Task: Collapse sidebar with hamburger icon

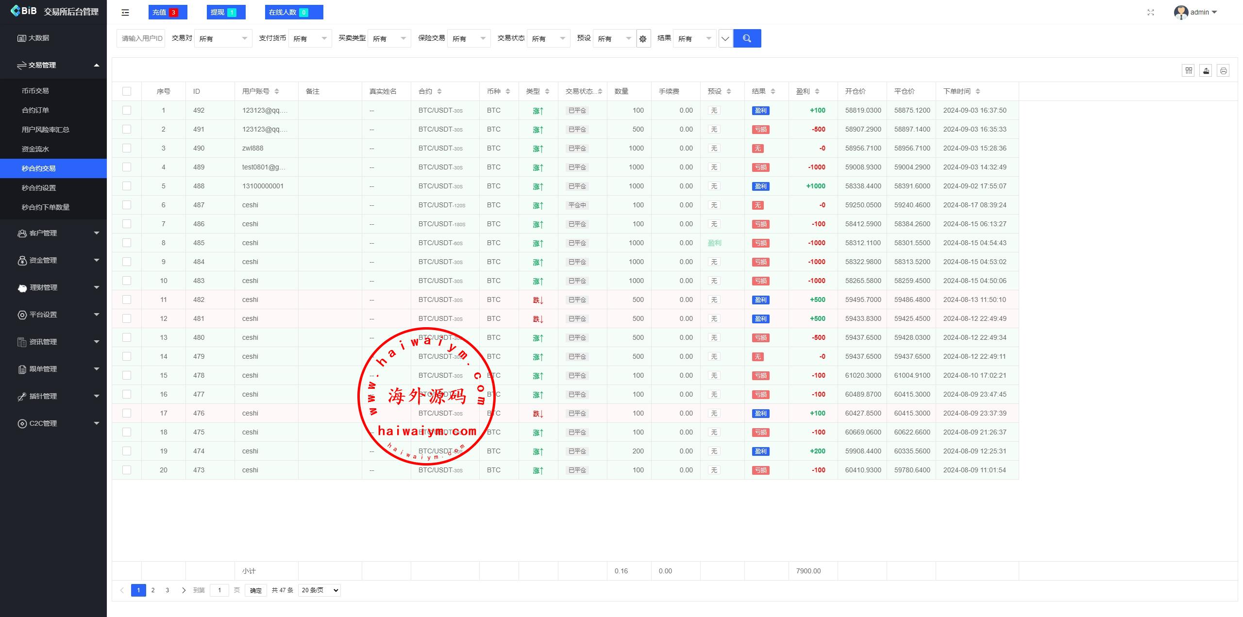Action: tap(125, 13)
